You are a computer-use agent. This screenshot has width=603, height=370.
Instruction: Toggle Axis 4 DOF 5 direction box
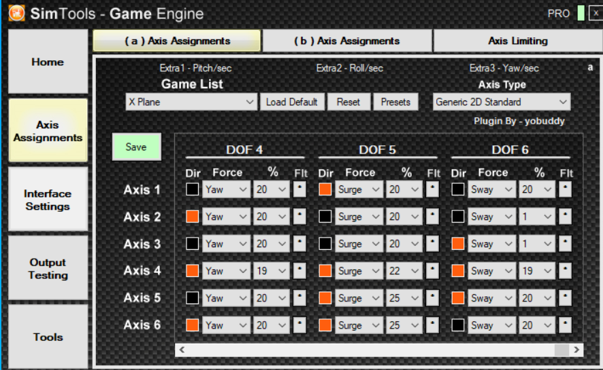(325, 271)
